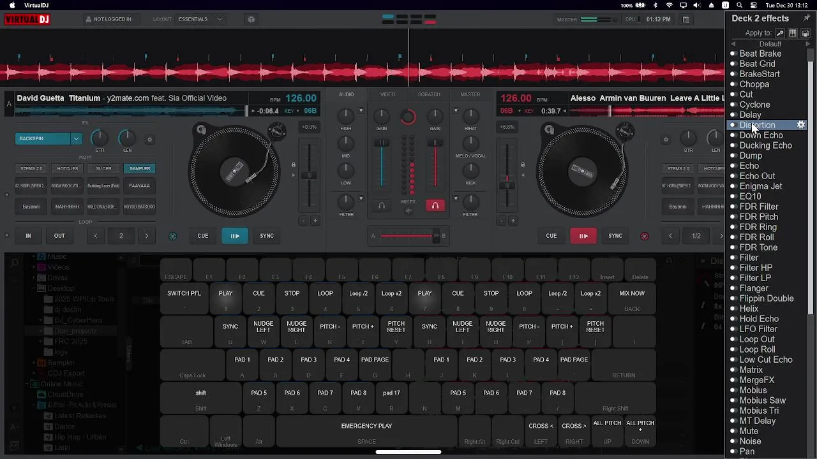Apply effects to master drum icon
This screenshot has width=817, height=459.
click(x=806, y=33)
